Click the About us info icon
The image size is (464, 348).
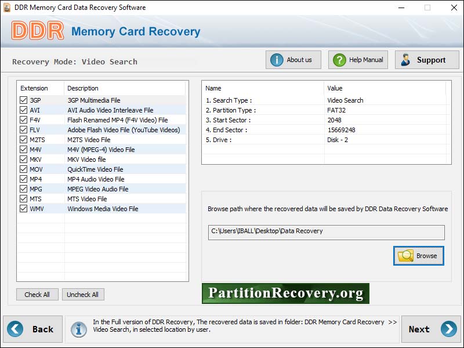pos(277,60)
